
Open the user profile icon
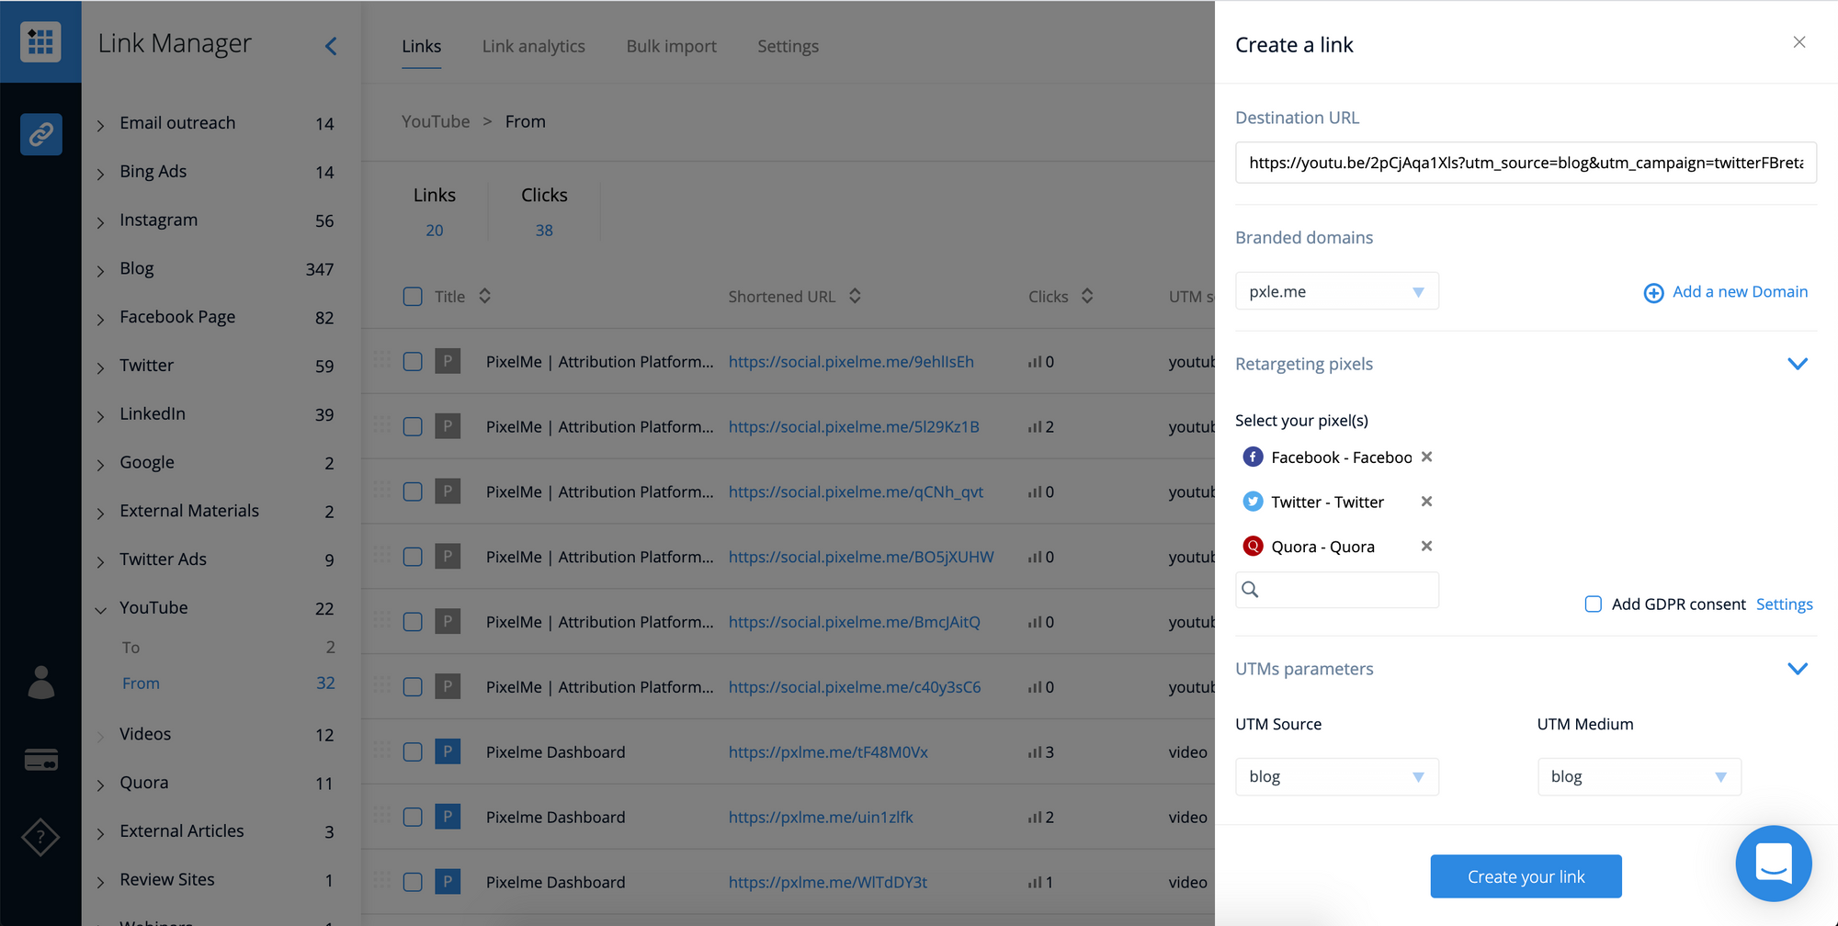pos(41,683)
